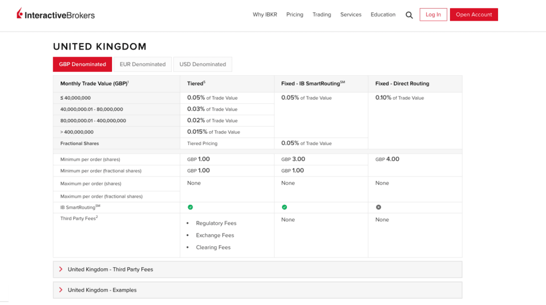Switch to USD Denominated tab
The width and height of the screenshot is (546, 305).
click(203, 65)
